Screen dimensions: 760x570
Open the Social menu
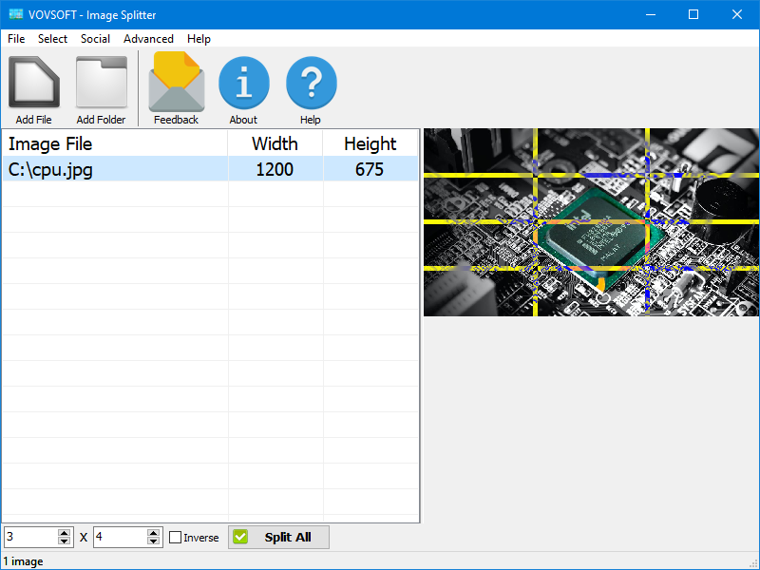(95, 39)
